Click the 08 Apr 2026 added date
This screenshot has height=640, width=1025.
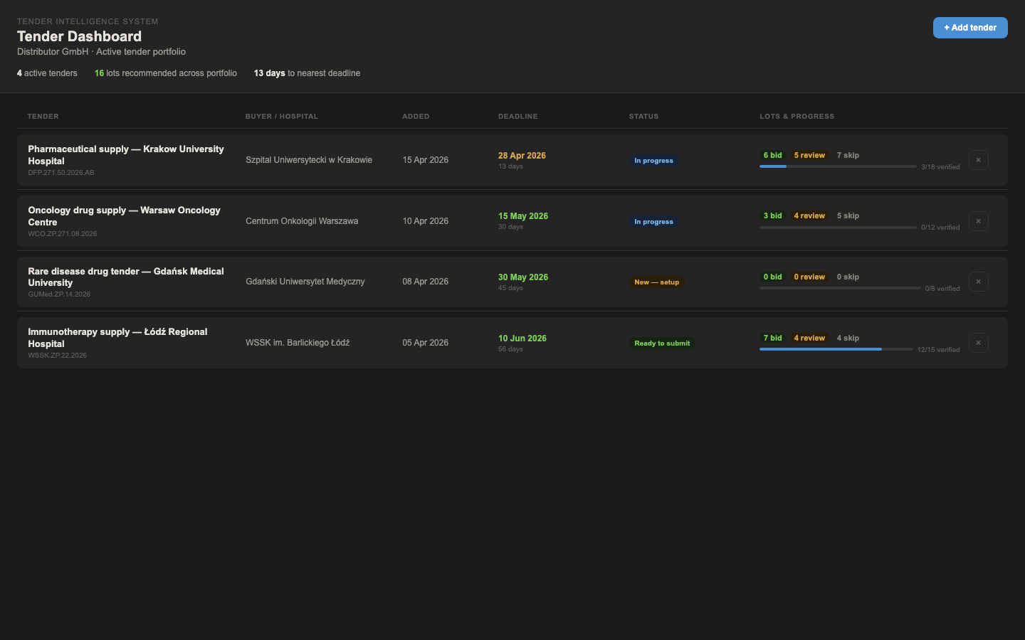426,282
